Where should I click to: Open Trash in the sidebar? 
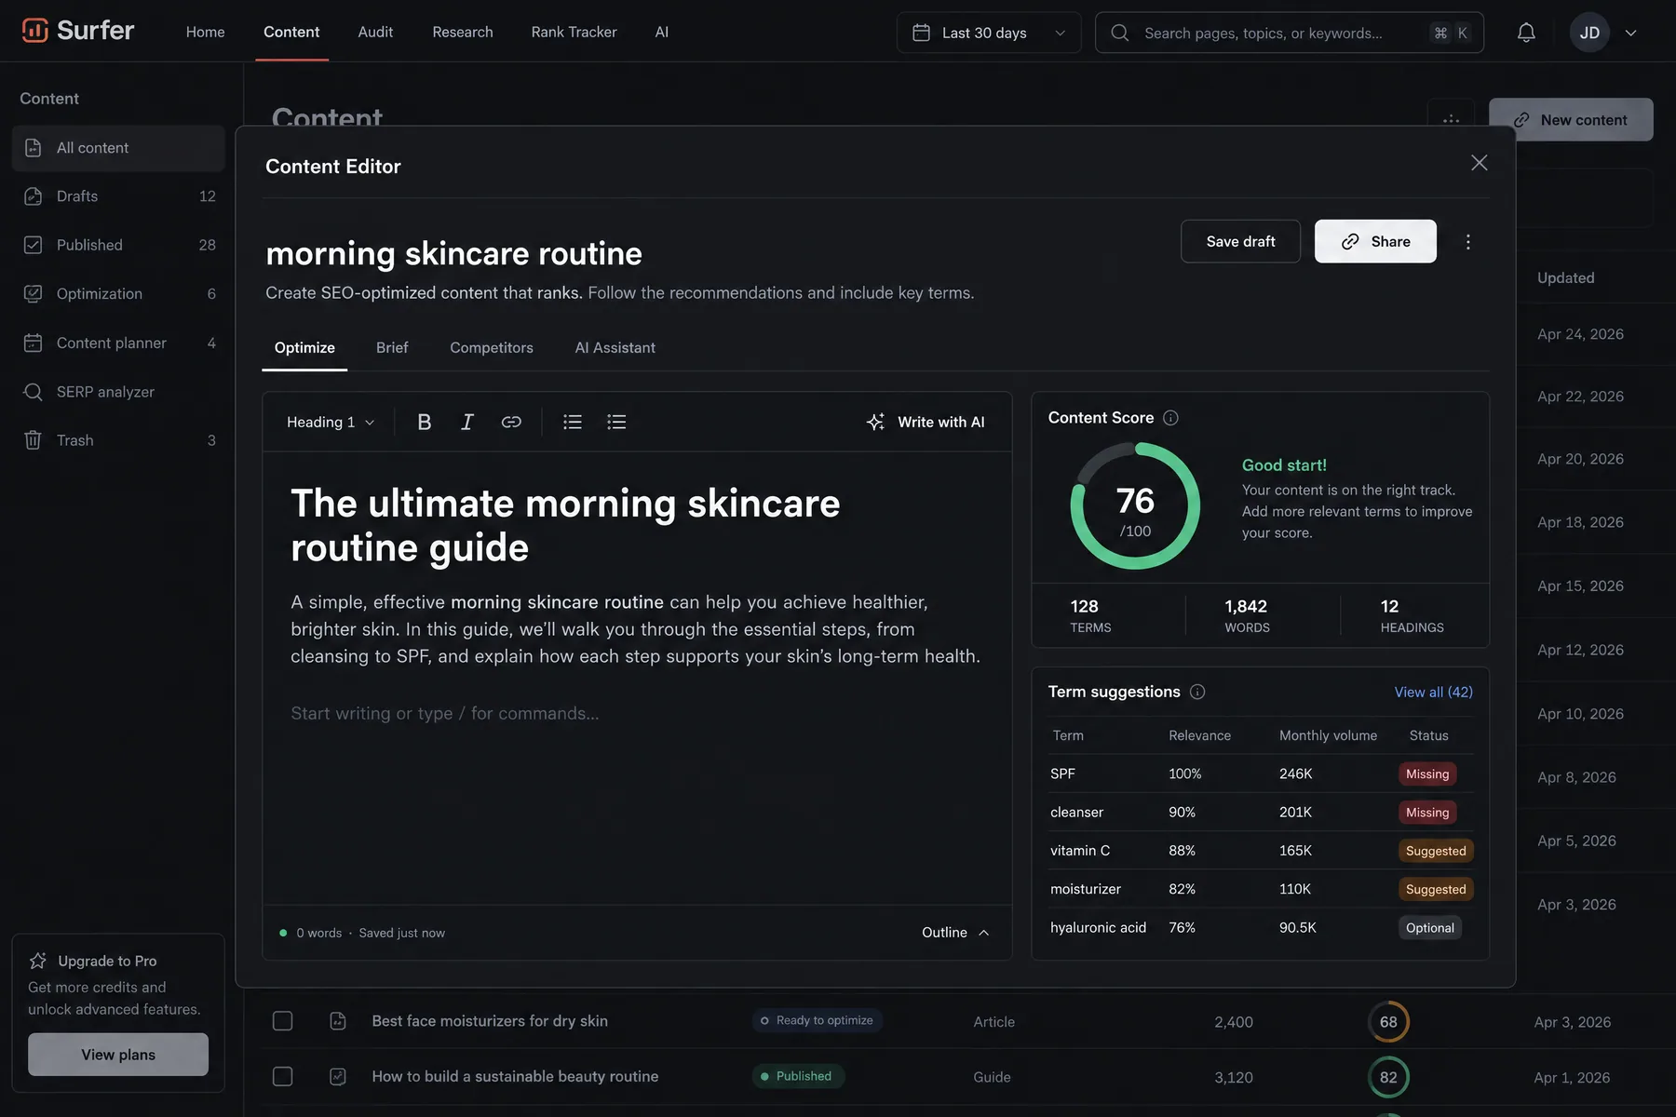click(x=118, y=440)
